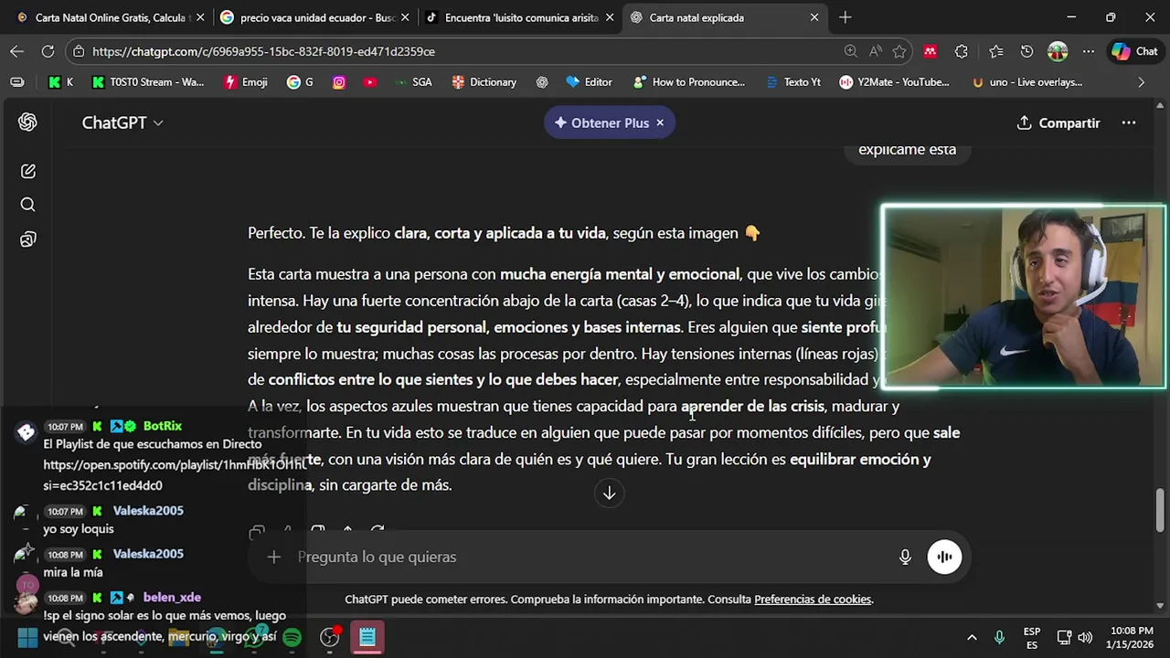Open a new browser tab with plus button

[x=846, y=17]
